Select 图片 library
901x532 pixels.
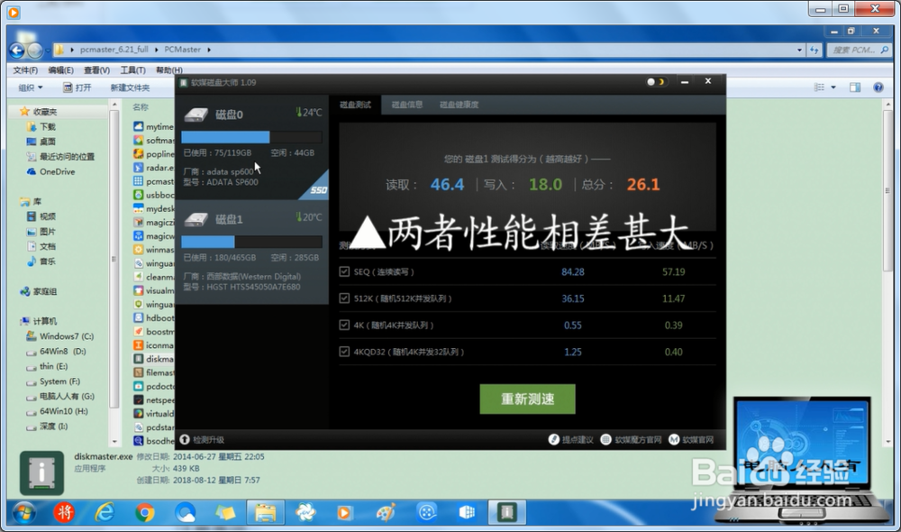[41, 231]
